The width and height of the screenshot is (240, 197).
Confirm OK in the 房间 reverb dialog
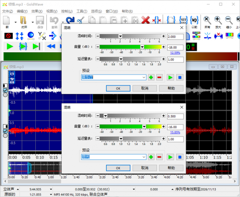point(118,168)
